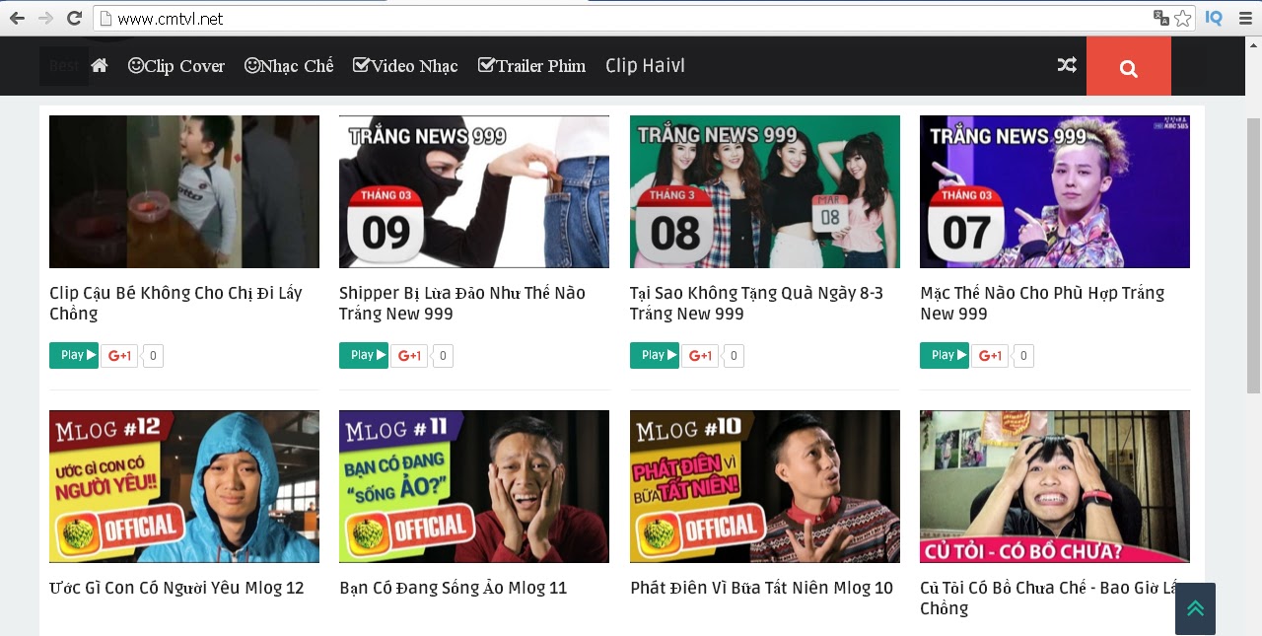Open Mlog #12 Ước Gì Con Có Người Yêu thumbnail
The width and height of the screenshot is (1262, 636).
184,486
